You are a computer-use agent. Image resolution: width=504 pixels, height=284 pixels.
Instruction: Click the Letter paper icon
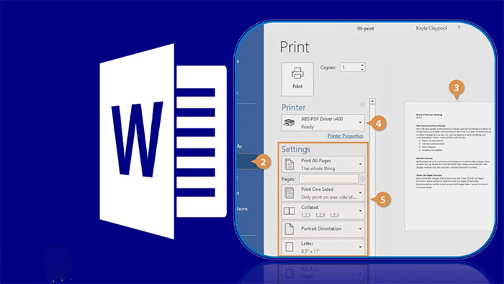pyautogui.click(x=289, y=247)
